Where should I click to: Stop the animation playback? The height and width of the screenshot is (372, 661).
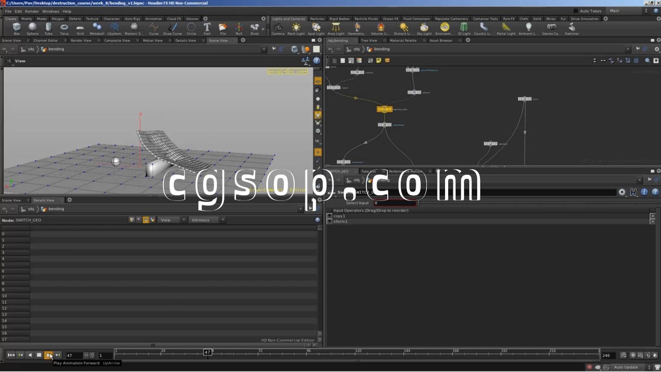(x=39, y=355)
